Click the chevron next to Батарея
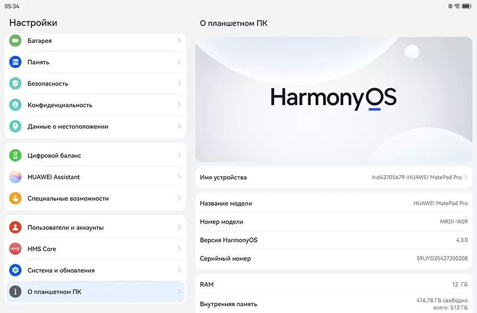477x313 pixels. pos(179,41)
